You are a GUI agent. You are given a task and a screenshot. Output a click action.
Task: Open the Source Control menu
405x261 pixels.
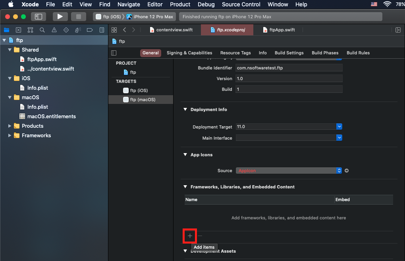click(241, 4)
